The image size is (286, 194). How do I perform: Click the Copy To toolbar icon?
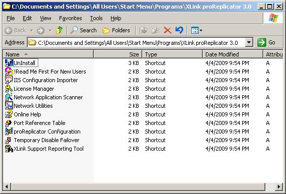(155, 30)
